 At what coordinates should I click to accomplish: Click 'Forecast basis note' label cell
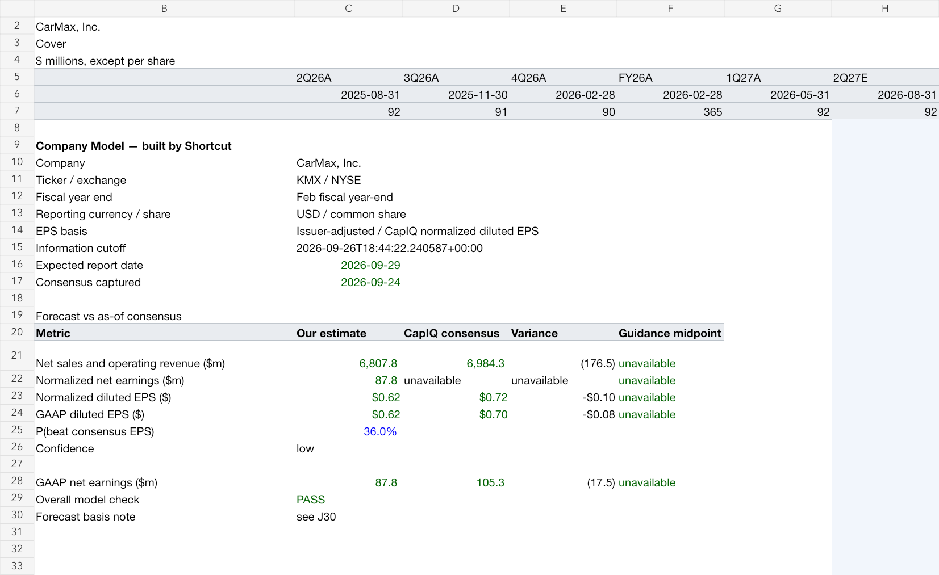164,517
